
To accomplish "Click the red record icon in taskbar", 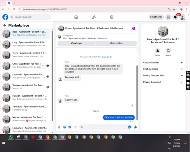I will (x=33, y=137).
